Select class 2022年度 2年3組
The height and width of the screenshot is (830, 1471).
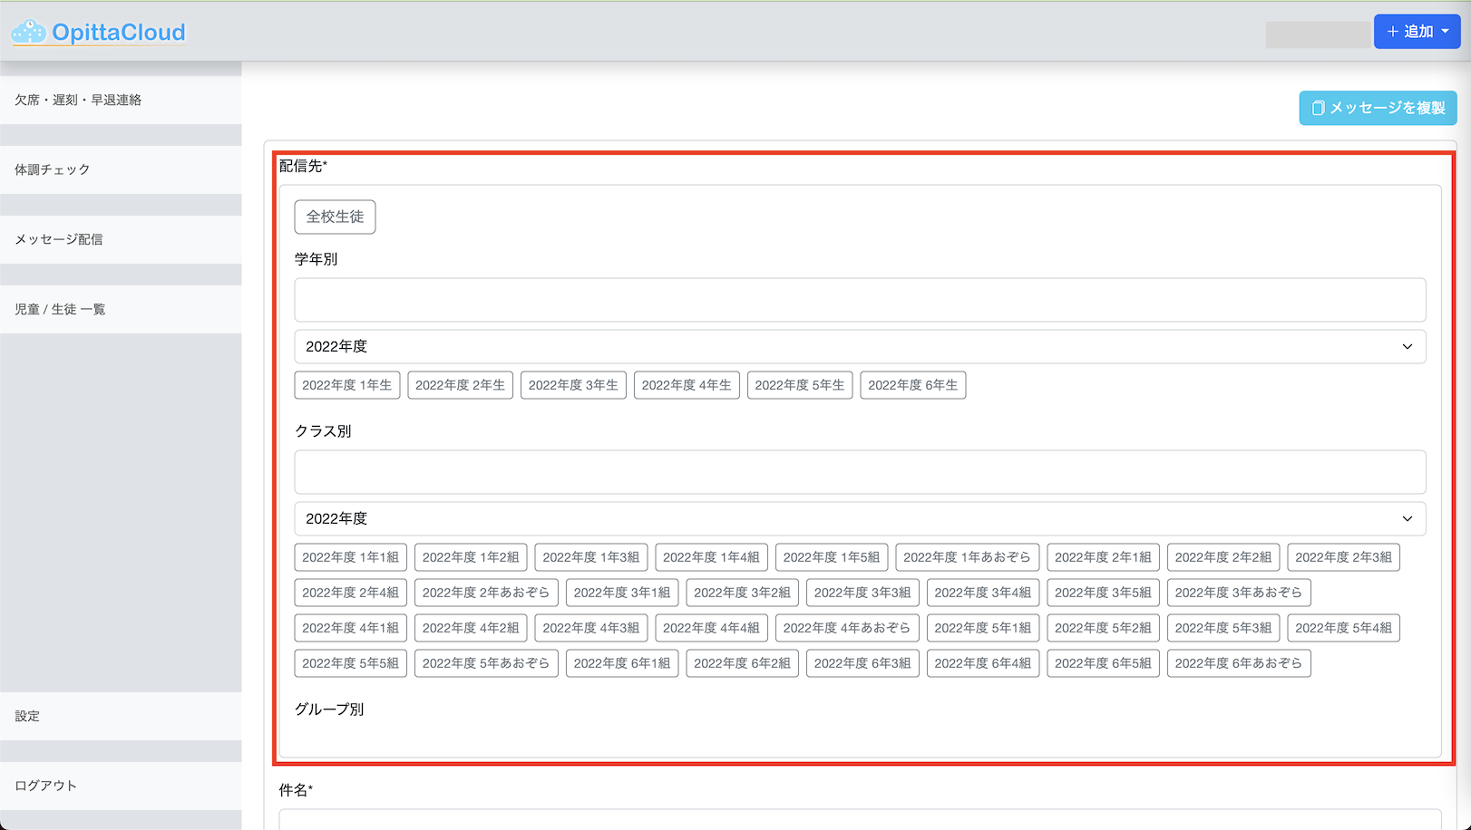tap(1344, 557)
